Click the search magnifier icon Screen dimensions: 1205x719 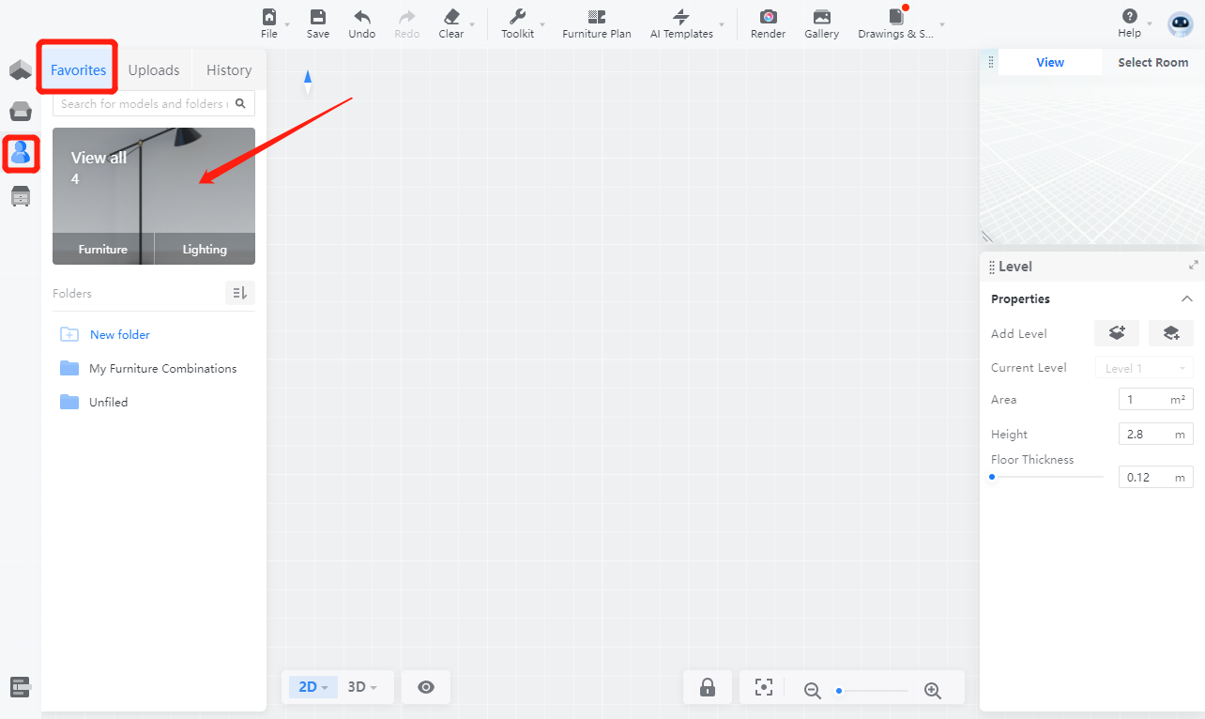tap(240, 103)
